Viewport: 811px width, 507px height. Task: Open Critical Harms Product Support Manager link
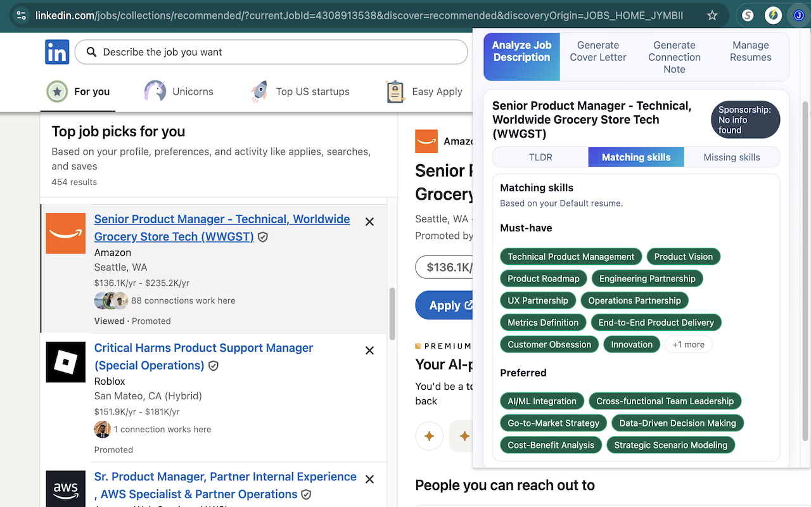coord(203,356)
